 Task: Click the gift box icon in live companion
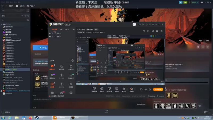pos(144,31)
